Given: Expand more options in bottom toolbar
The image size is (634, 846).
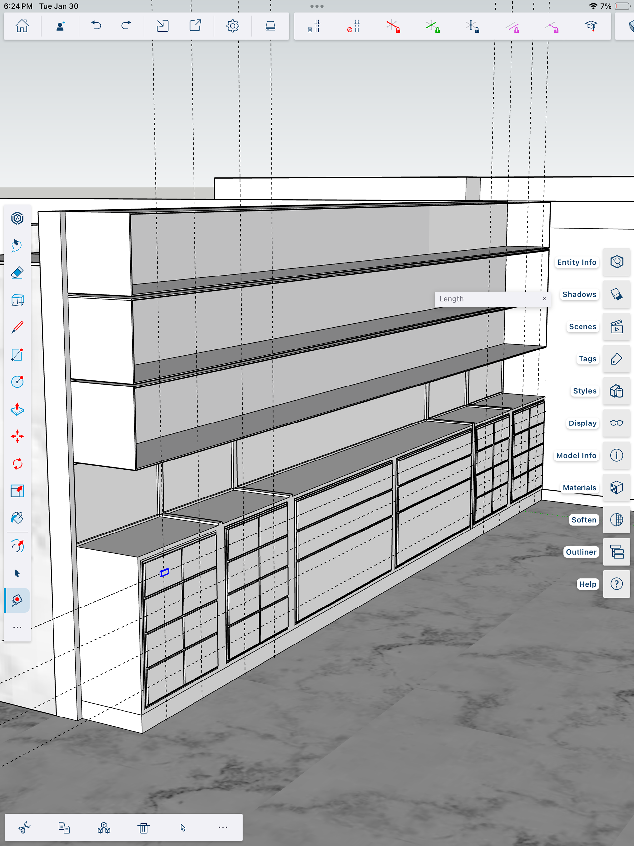Looking at the screenshot, I should click(x=223, y=827).
